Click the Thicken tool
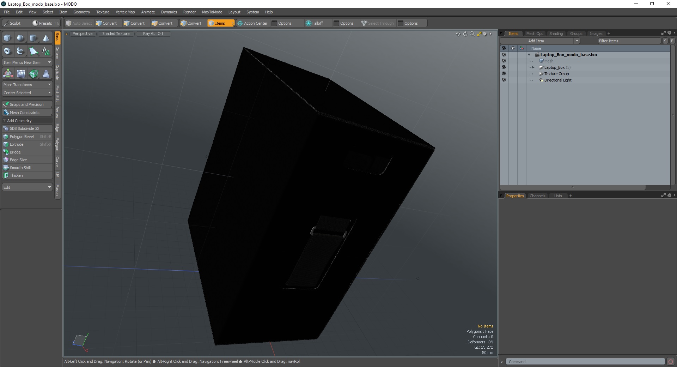 pos(27,175)
